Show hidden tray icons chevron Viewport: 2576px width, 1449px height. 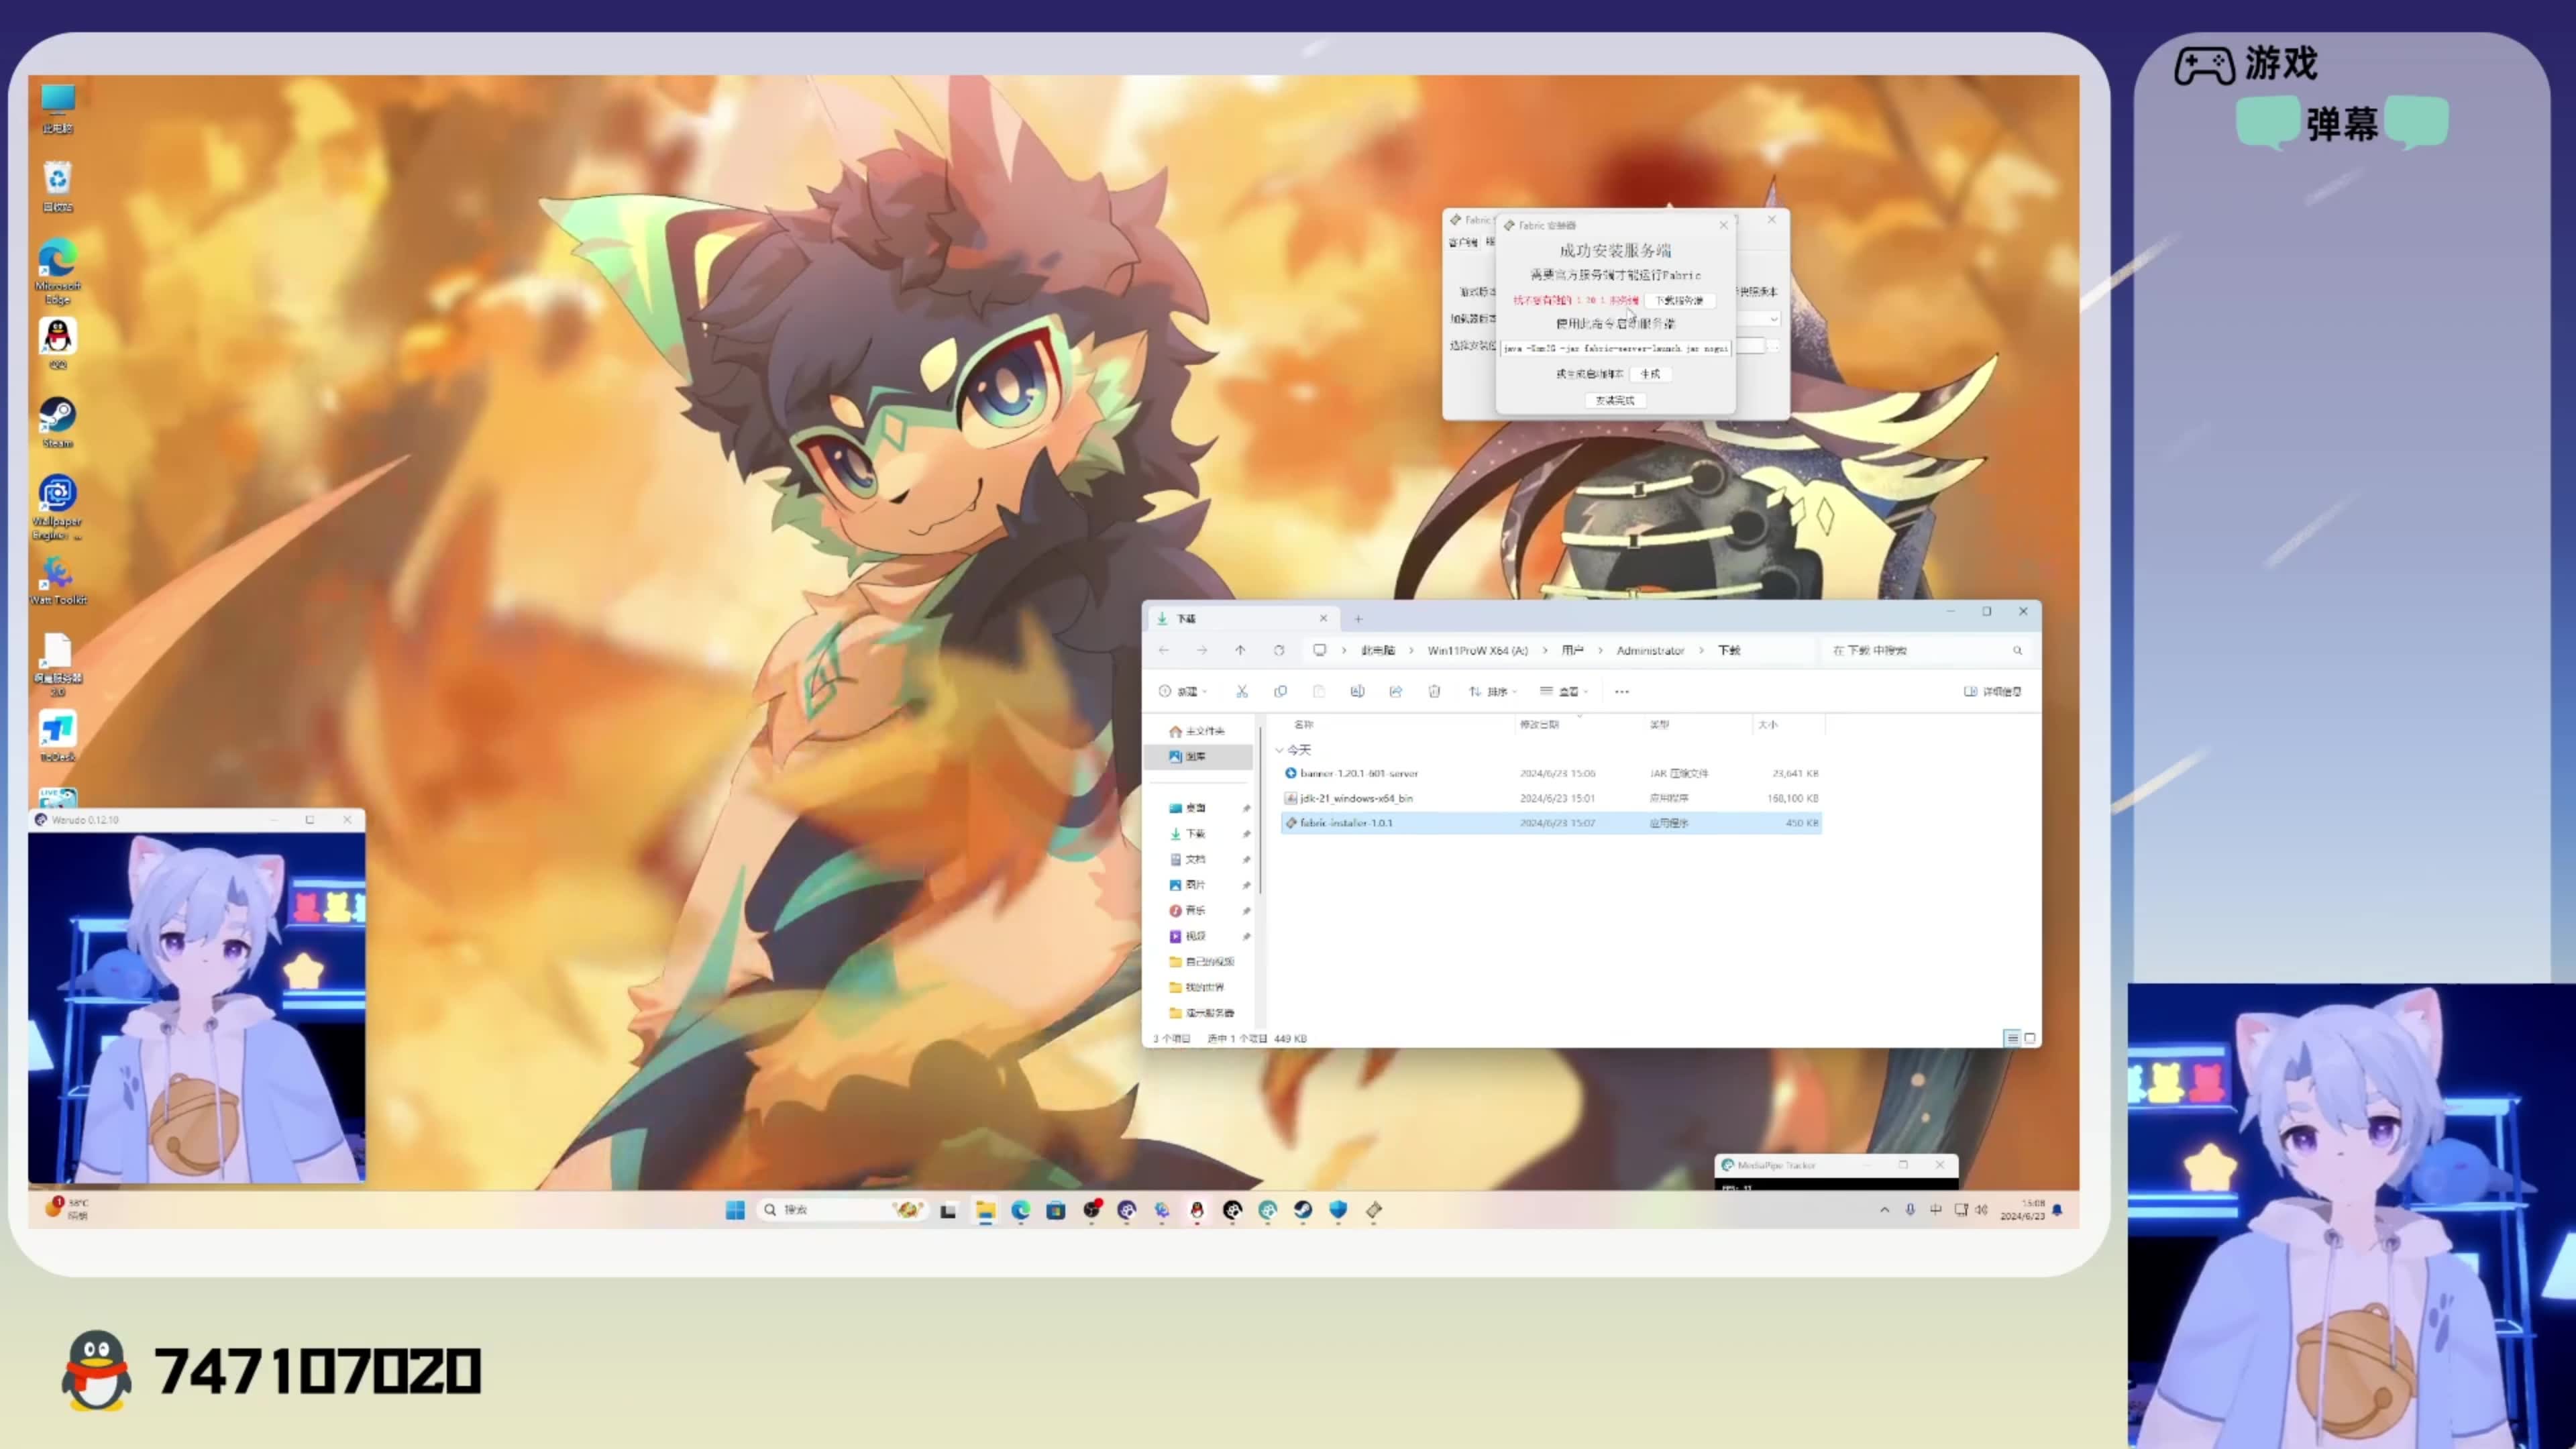pyautogui.click(x=1884, y=1210)
